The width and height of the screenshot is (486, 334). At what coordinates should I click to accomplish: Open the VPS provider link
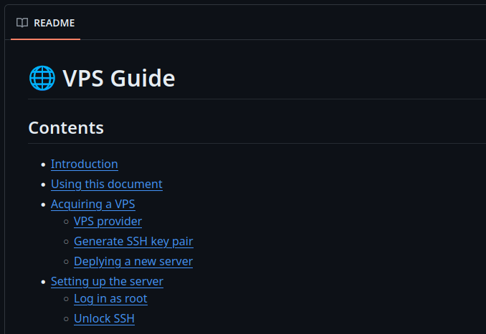(x=108, y=221)
